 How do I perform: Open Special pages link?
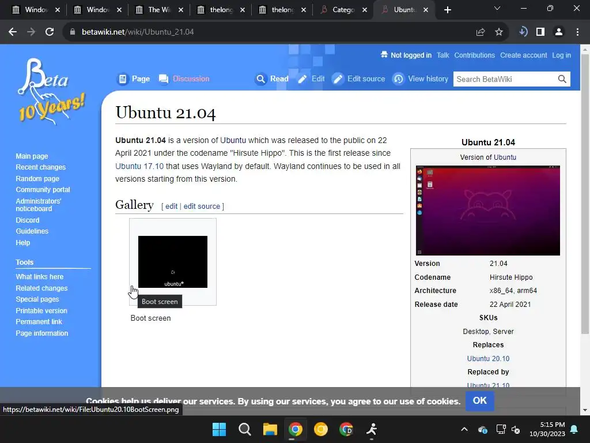(37, 299)
